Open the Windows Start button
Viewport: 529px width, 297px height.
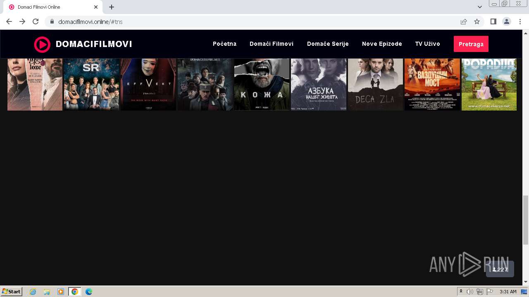[x=12, y=292]
